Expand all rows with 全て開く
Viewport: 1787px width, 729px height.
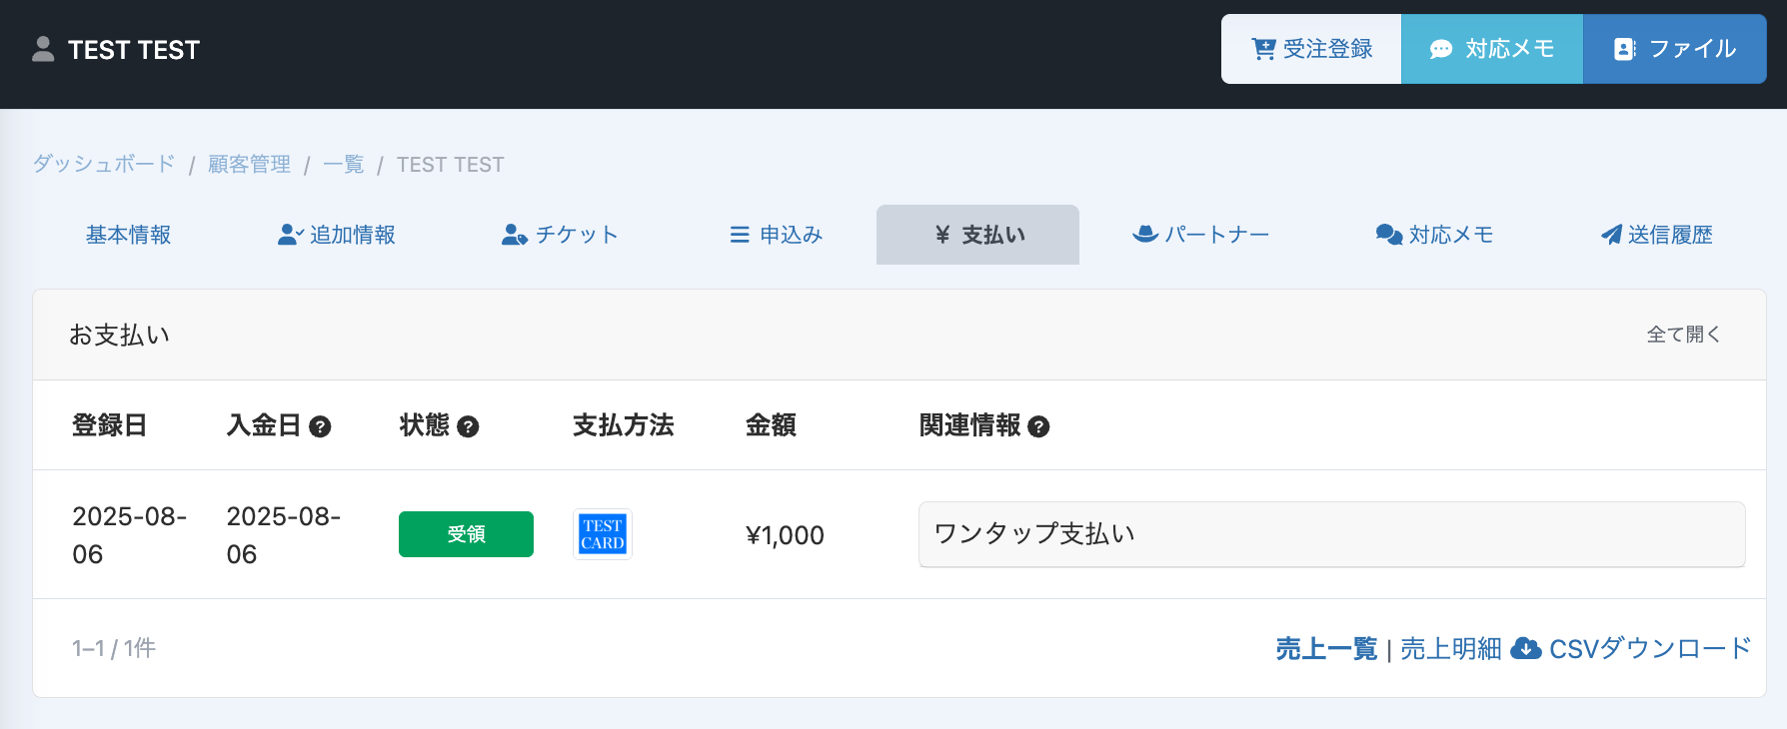(1683, 335)
